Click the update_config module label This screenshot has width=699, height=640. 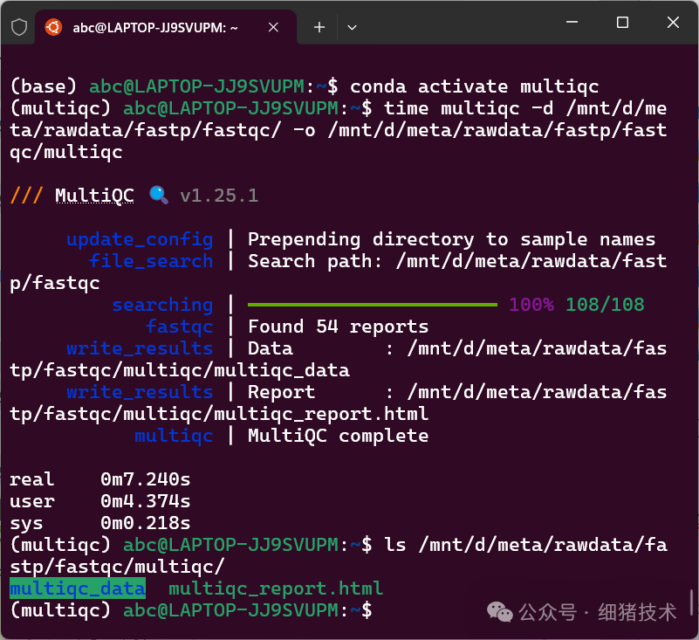point(140,238)
